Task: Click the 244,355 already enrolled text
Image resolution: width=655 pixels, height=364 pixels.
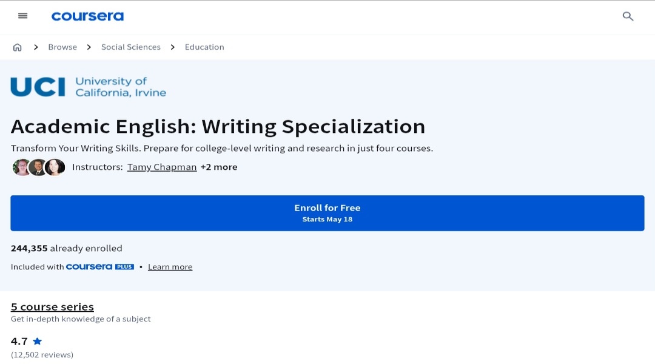Action: pyautogui.click(x=67, y=248)
